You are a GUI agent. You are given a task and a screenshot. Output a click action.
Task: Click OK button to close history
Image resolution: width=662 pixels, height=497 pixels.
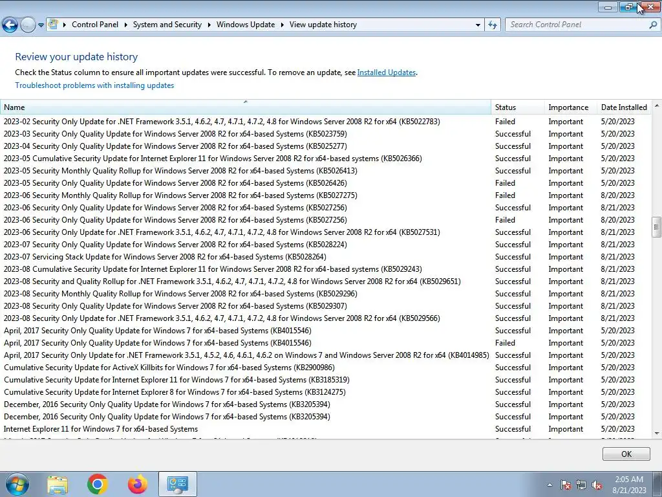[626, 454]
